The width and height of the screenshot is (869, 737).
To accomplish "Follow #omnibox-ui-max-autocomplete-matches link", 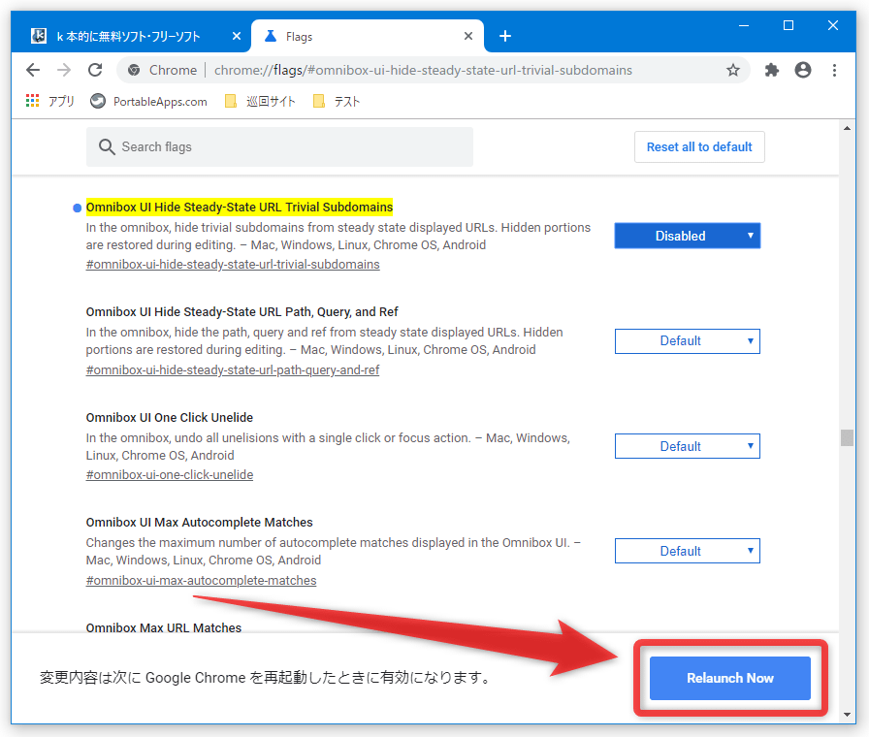I will (201, 581).
